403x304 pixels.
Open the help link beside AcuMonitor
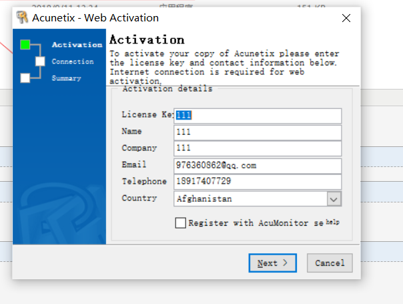point(332,222)
